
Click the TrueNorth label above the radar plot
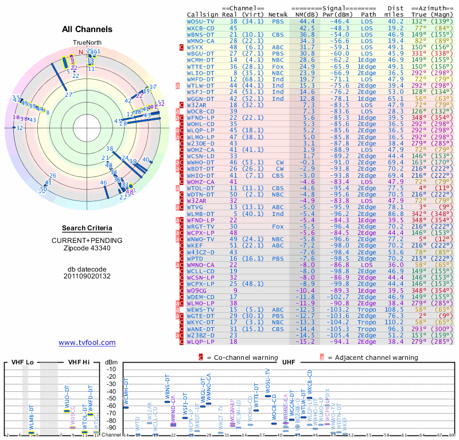point(87,43)
